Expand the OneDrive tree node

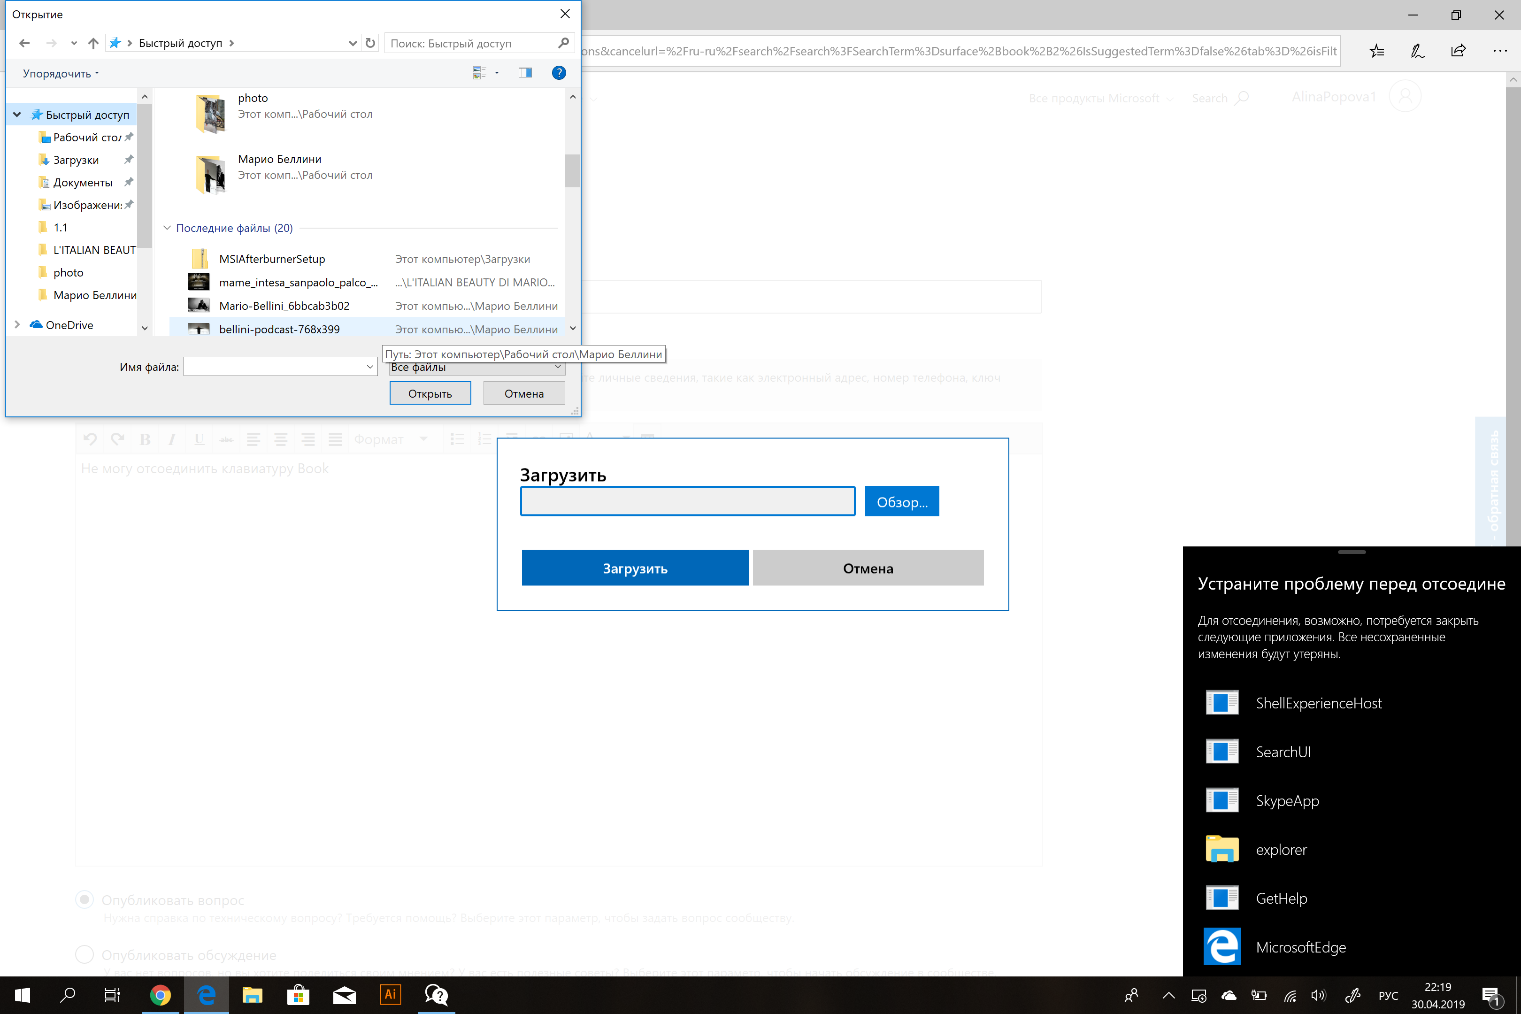[x=17, y=325]
